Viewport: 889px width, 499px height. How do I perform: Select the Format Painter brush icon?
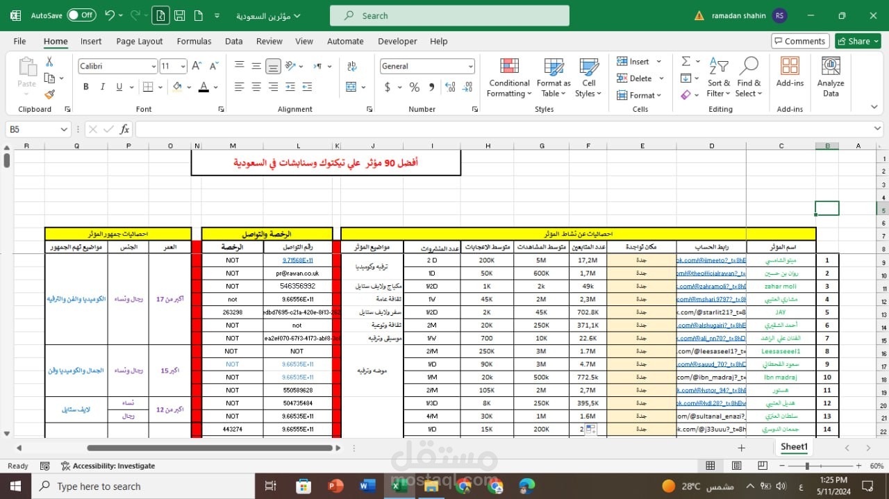point(49,94)
